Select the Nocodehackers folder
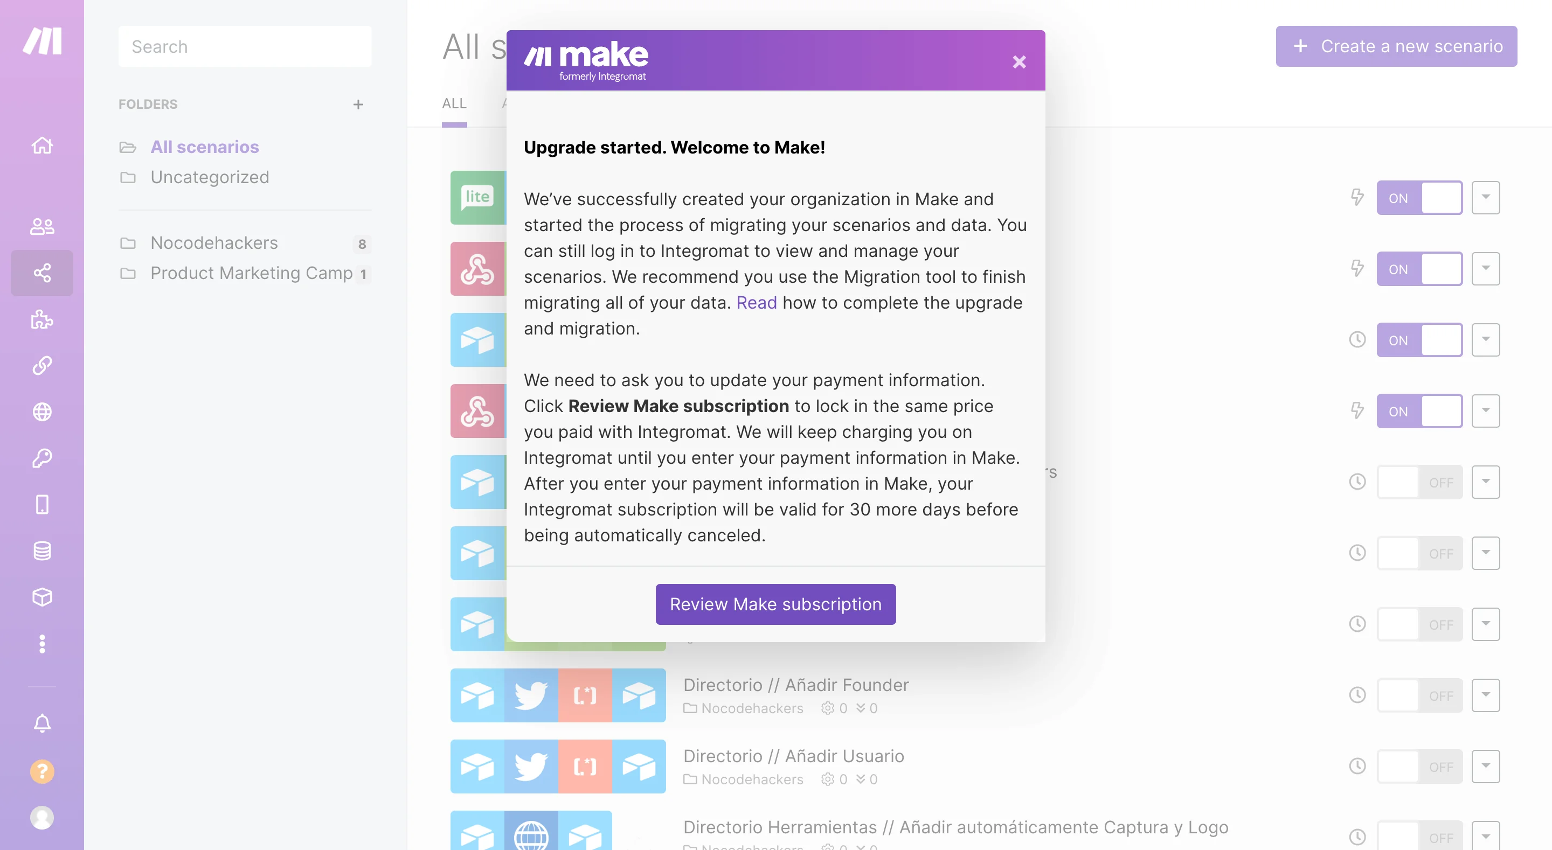1552x850 pixels. point(214,243)
